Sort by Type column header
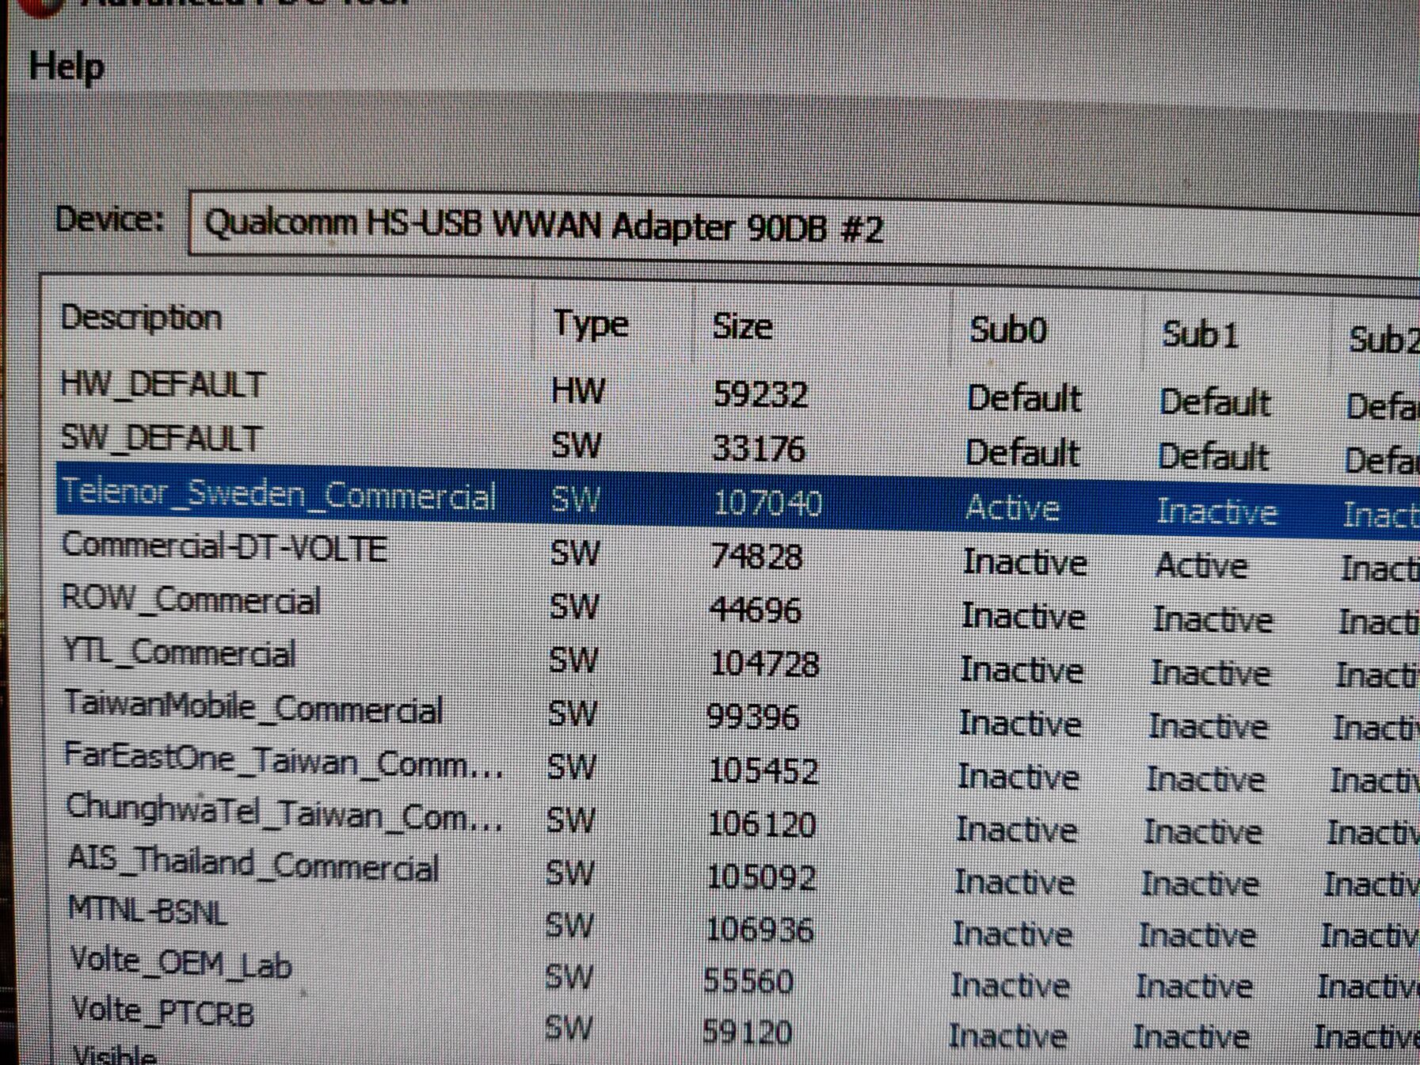 (591, 324)
